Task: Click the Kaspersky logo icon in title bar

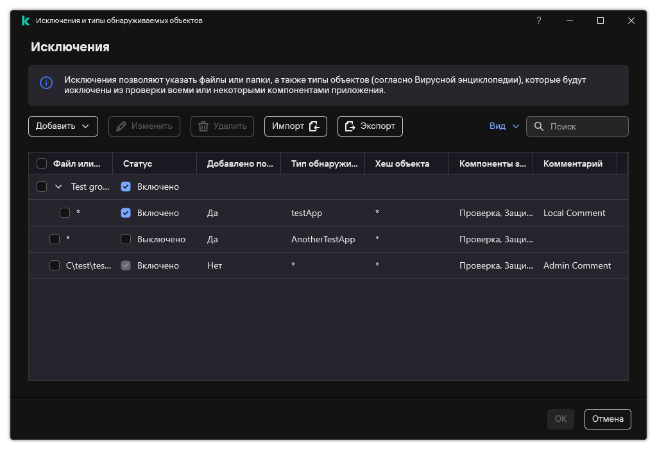Action: pos(26,21)
